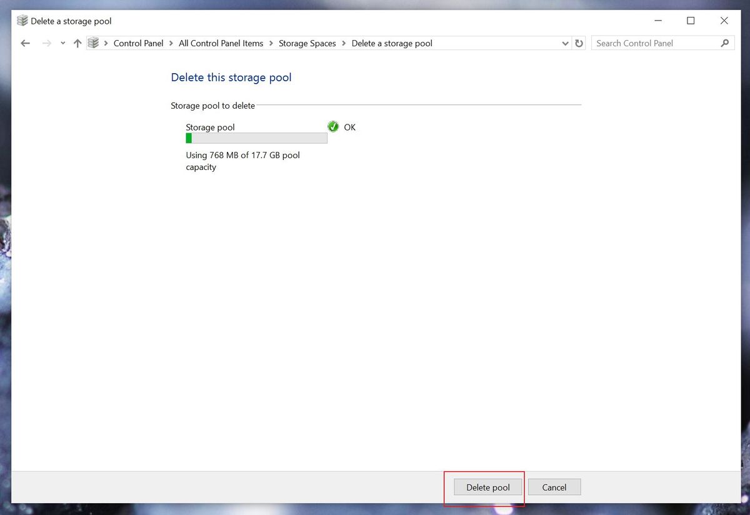
Task: Click the Delete pool button
Action: click(x=487, y=487)
